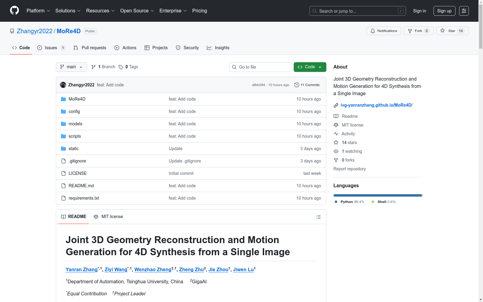483x302 pixels.
Task: Click the .gitignore file icon
Action: tap(63, 161)
